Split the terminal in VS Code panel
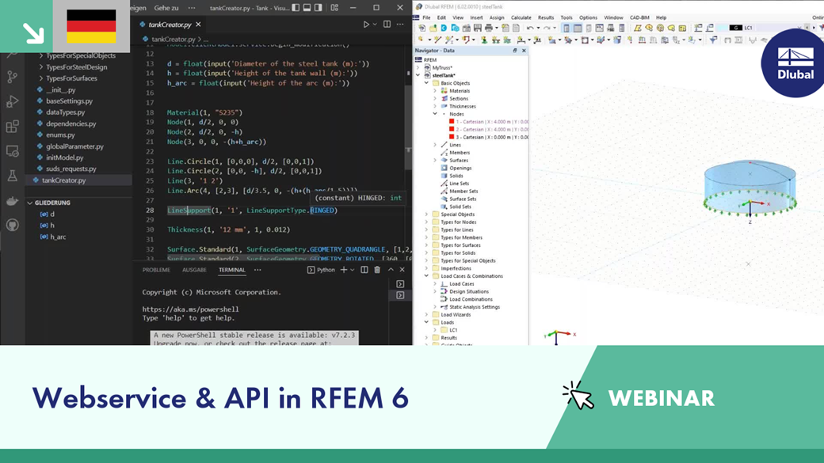Screen dimensions: 824x463 [364, 270]
